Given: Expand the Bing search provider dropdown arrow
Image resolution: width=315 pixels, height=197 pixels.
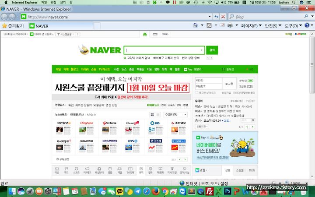Looking at the screenshot, I should [x=312, y=16].
